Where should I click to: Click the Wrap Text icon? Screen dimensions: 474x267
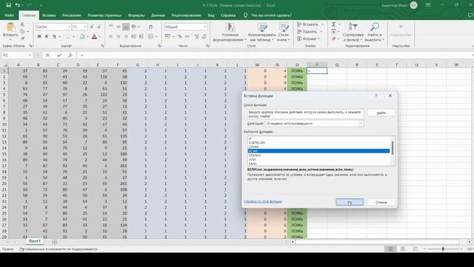150,27
